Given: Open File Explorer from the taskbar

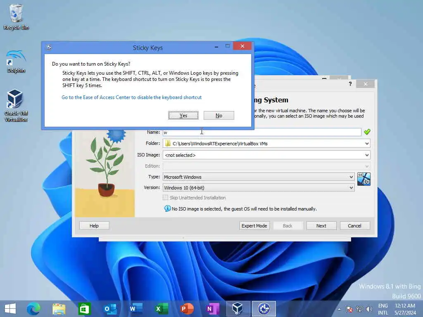Looking at the screenshot, I should click(59, 309).
